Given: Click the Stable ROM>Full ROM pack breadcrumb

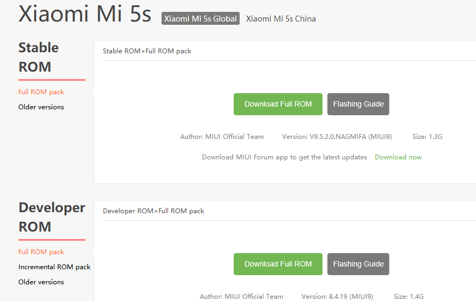Looking at the screenshot, I should pyautogui.click(x=147, y=51).
